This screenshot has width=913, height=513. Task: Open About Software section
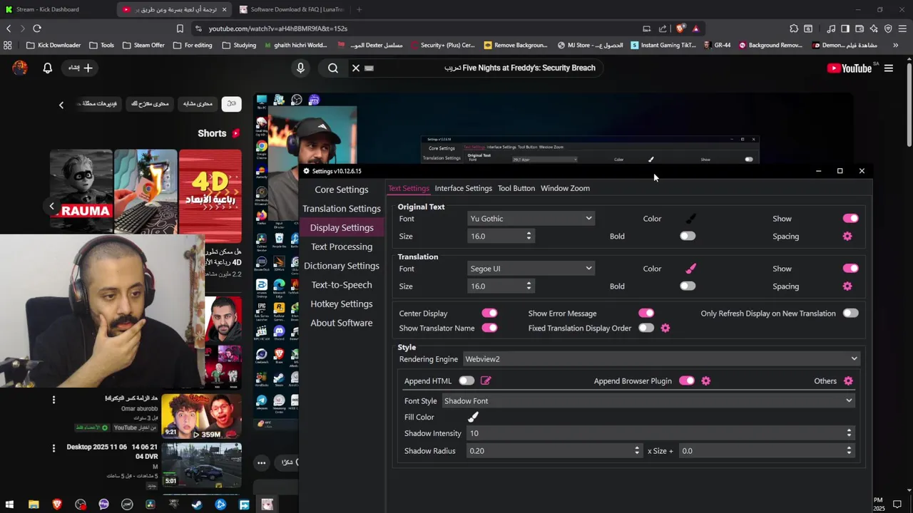click(x=342, y=323)
